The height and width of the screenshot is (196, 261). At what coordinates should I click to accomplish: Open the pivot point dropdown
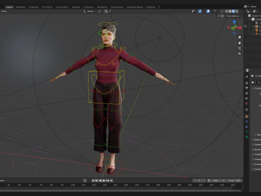101,11
